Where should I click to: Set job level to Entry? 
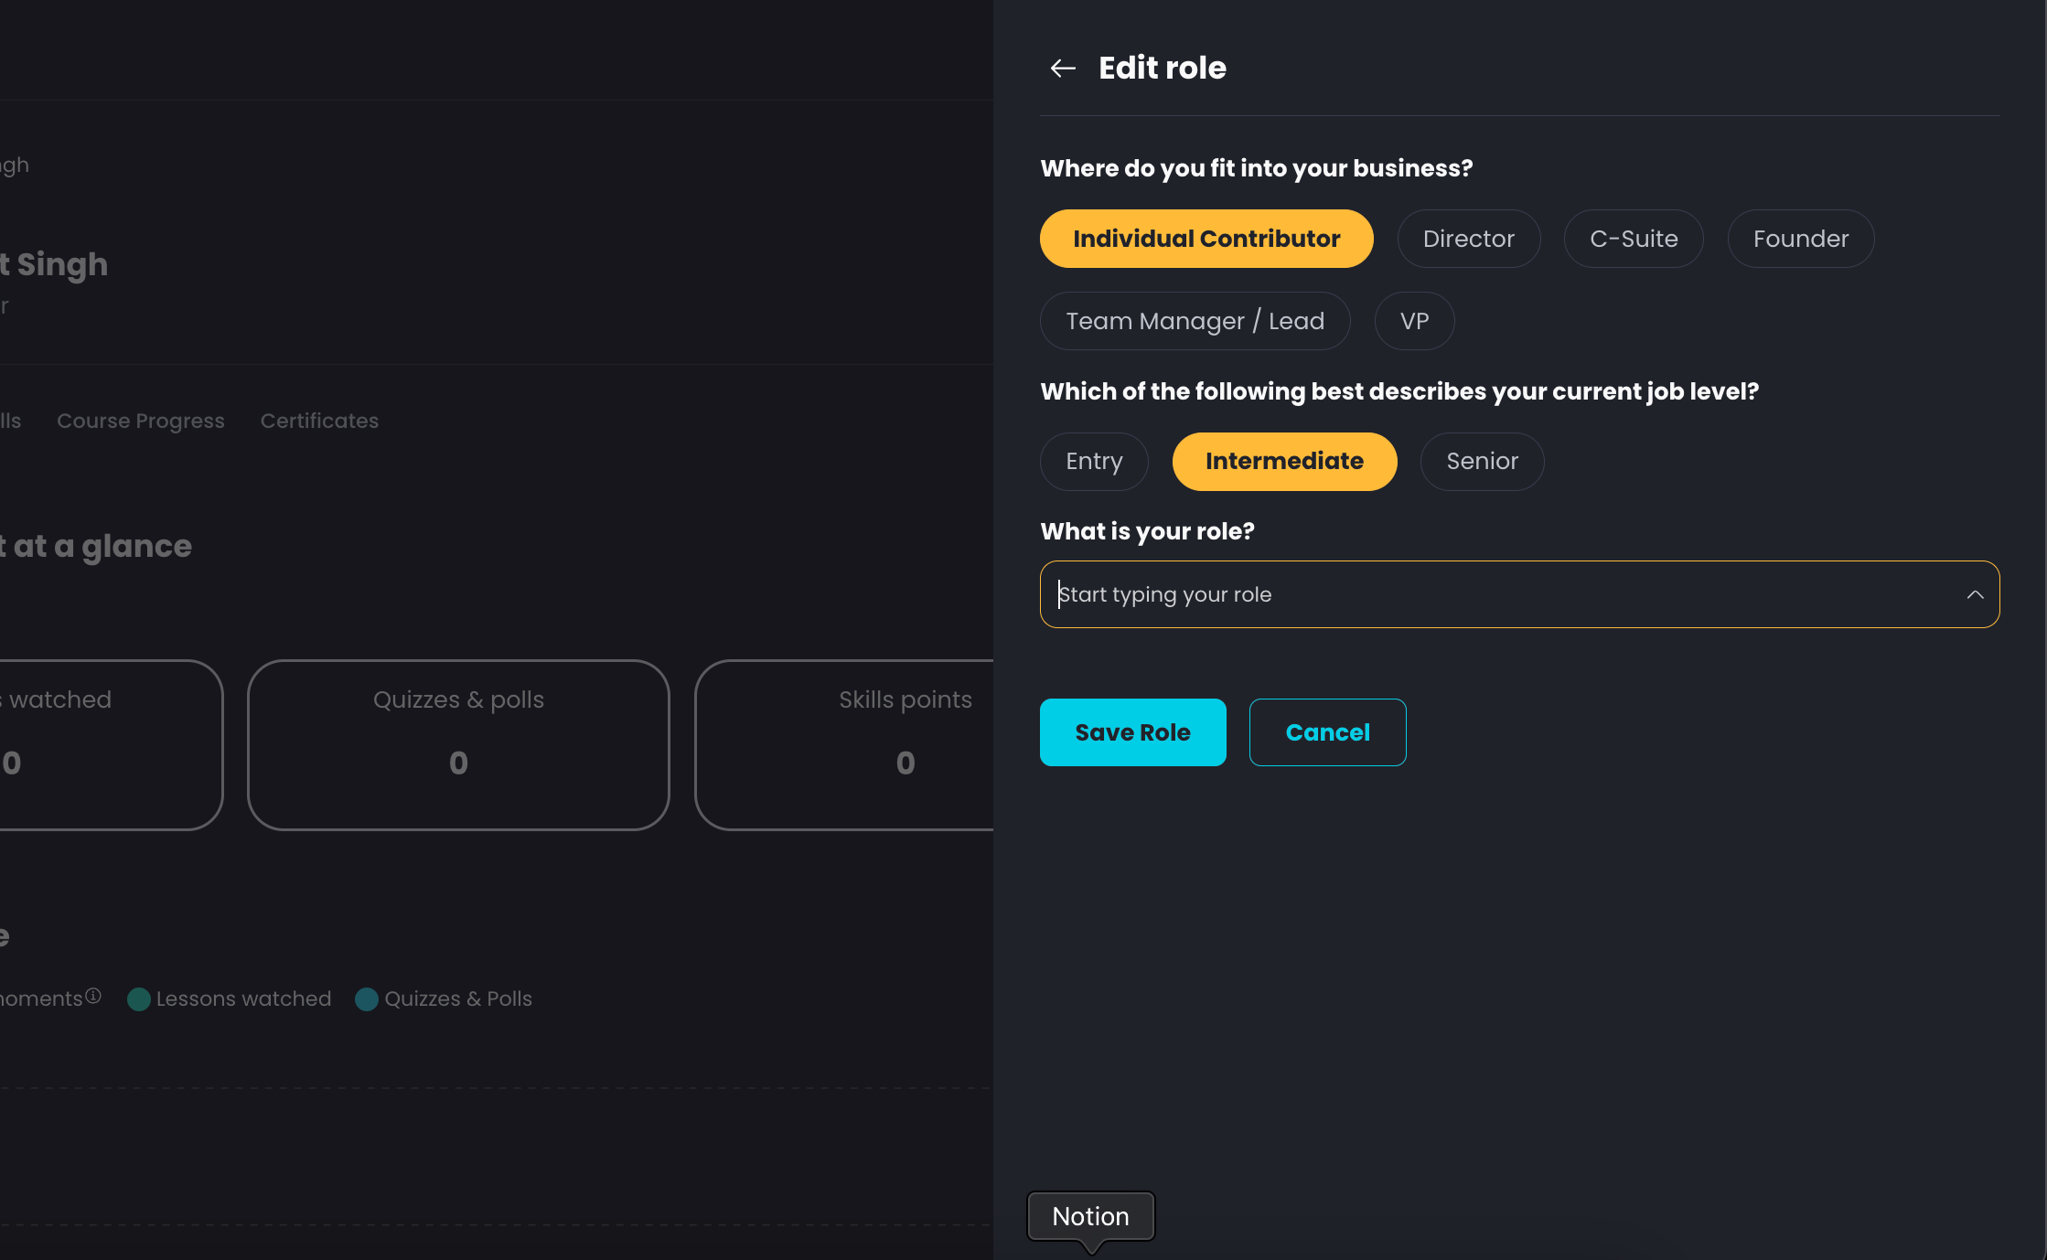(x=1094, y=462)
